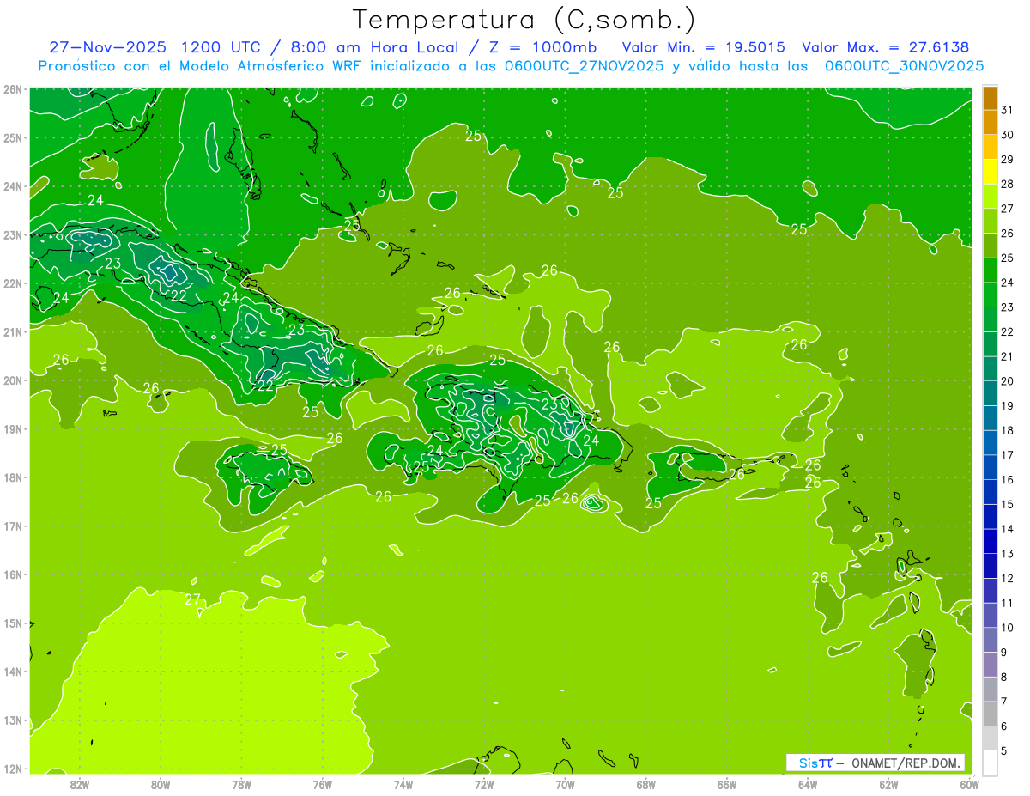
Task: Click the "24N" latitude axis label
Action: [12, 186]
